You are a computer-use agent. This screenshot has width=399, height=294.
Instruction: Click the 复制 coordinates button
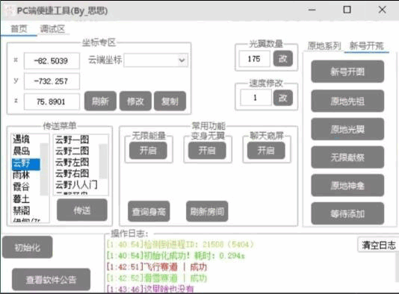click(x=170, y=101)
